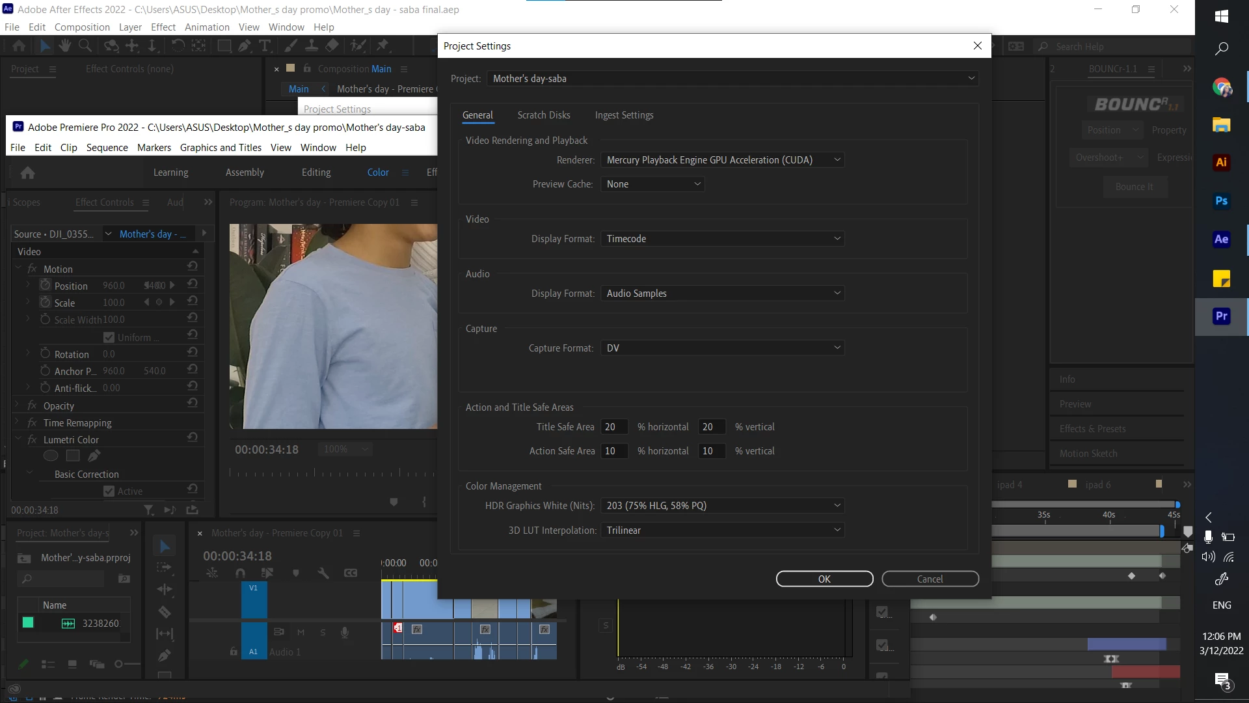Click the Captions CC track icon
This screenshot has width=1249, height=703.
click(x=351, y=573)
